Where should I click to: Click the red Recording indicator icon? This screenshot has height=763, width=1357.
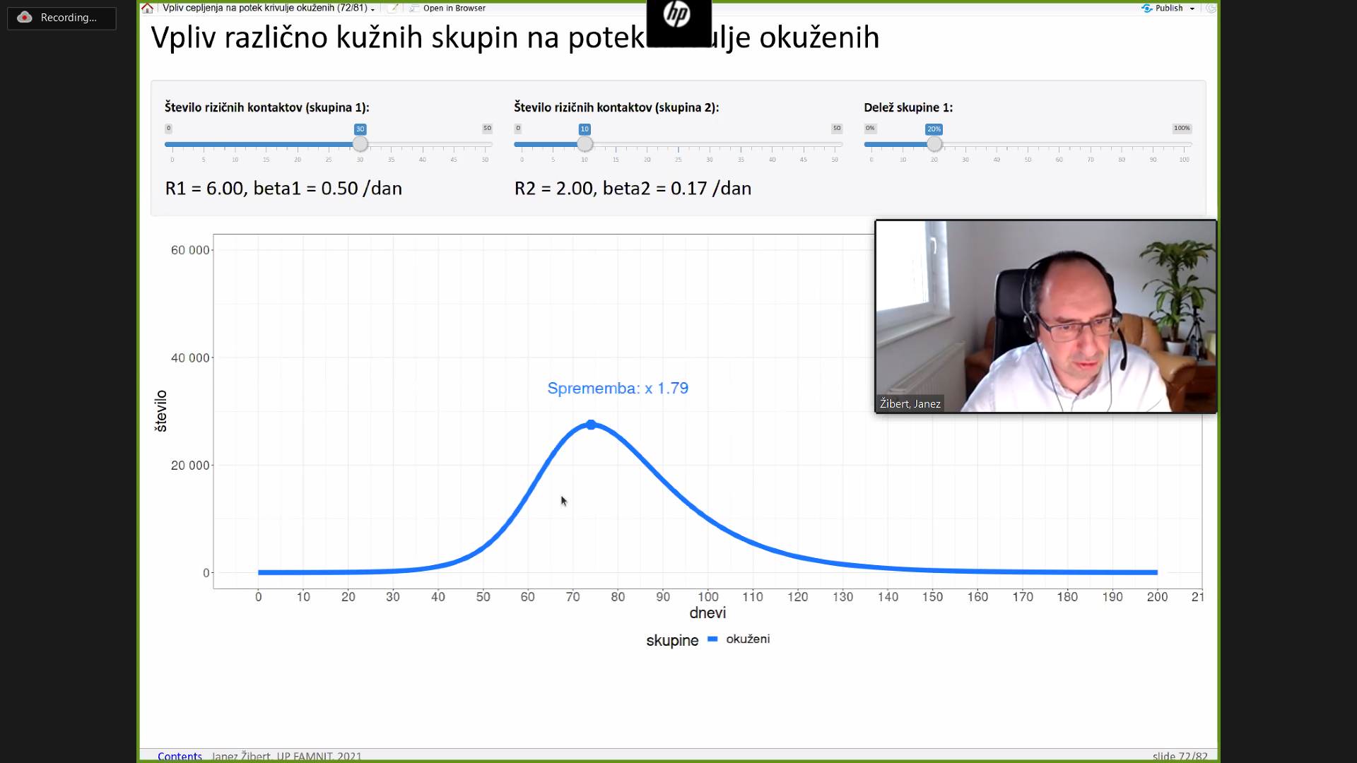(x=25, y=18)
